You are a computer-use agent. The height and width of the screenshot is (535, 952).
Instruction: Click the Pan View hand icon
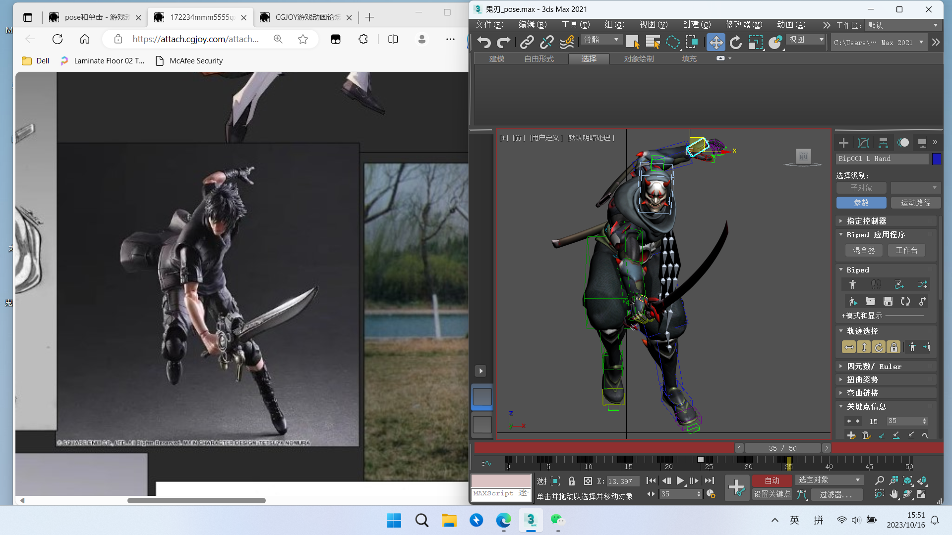tap(893, 494)
